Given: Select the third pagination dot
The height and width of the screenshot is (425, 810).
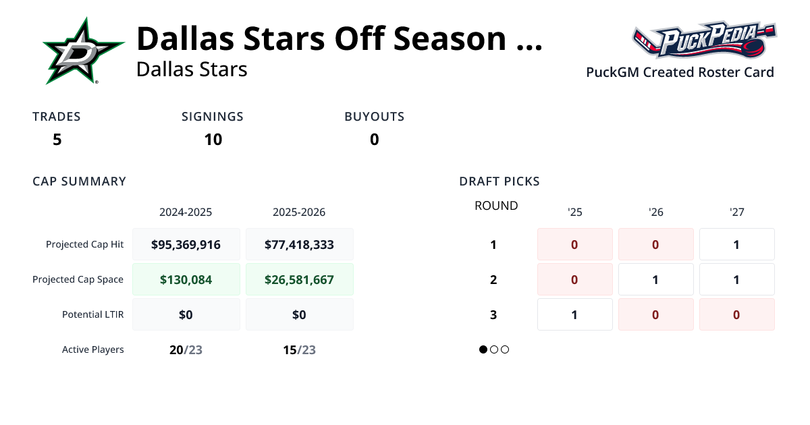Looking at the screenshot, I should [504, 349].
